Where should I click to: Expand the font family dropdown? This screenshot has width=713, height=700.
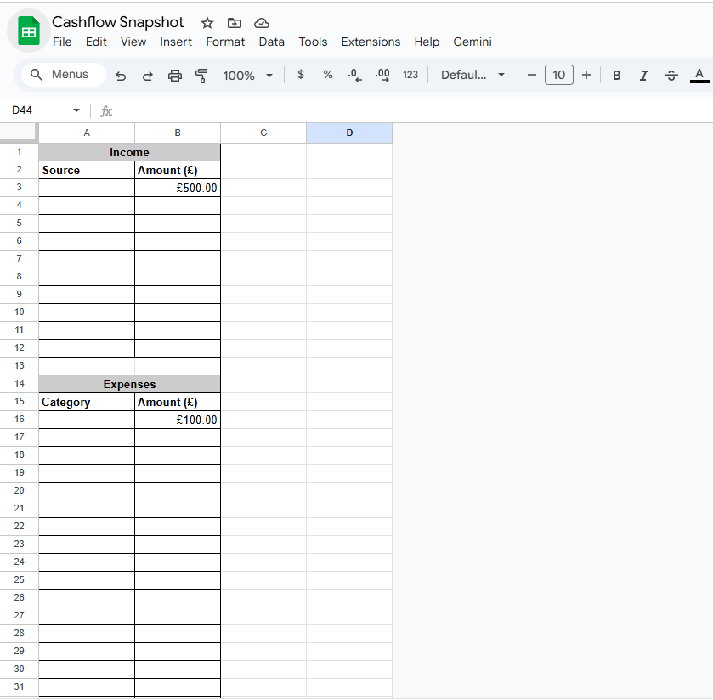point(473,76)
